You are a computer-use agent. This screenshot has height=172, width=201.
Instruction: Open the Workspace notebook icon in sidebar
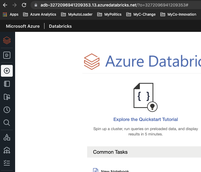[x=7, y=84]
